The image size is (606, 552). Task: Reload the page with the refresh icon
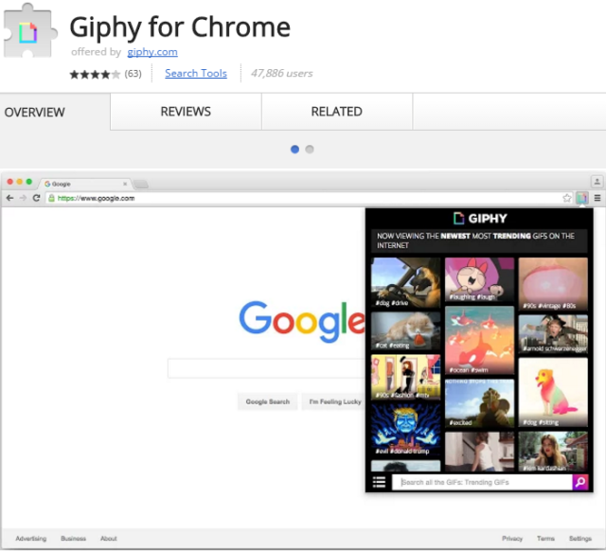click(36, 198)
